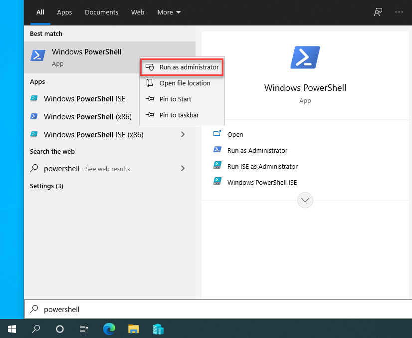Click the search box containing powershell
Viewport: 412px width, 338px height.
(218, 310)
